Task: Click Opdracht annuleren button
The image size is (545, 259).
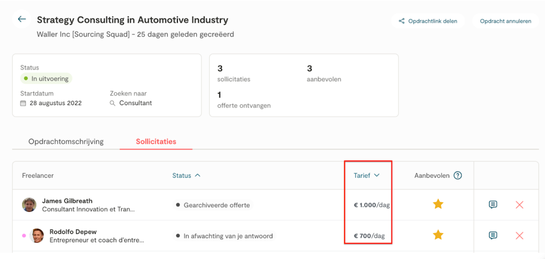Action: tap(505, 21)
